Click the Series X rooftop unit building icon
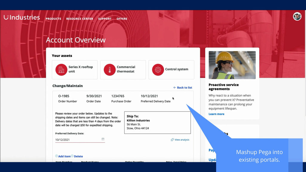 (x=61, y=70)
